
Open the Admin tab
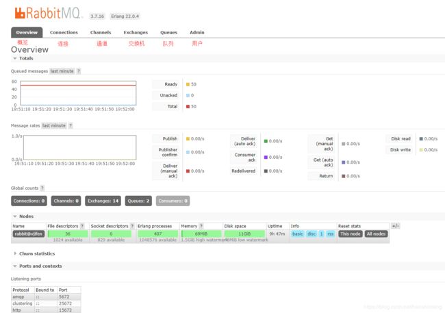197,32
